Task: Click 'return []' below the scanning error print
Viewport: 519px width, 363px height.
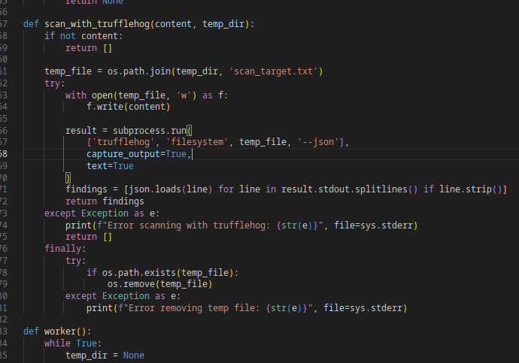Action: pyautogui.click(x=89, y=237)
